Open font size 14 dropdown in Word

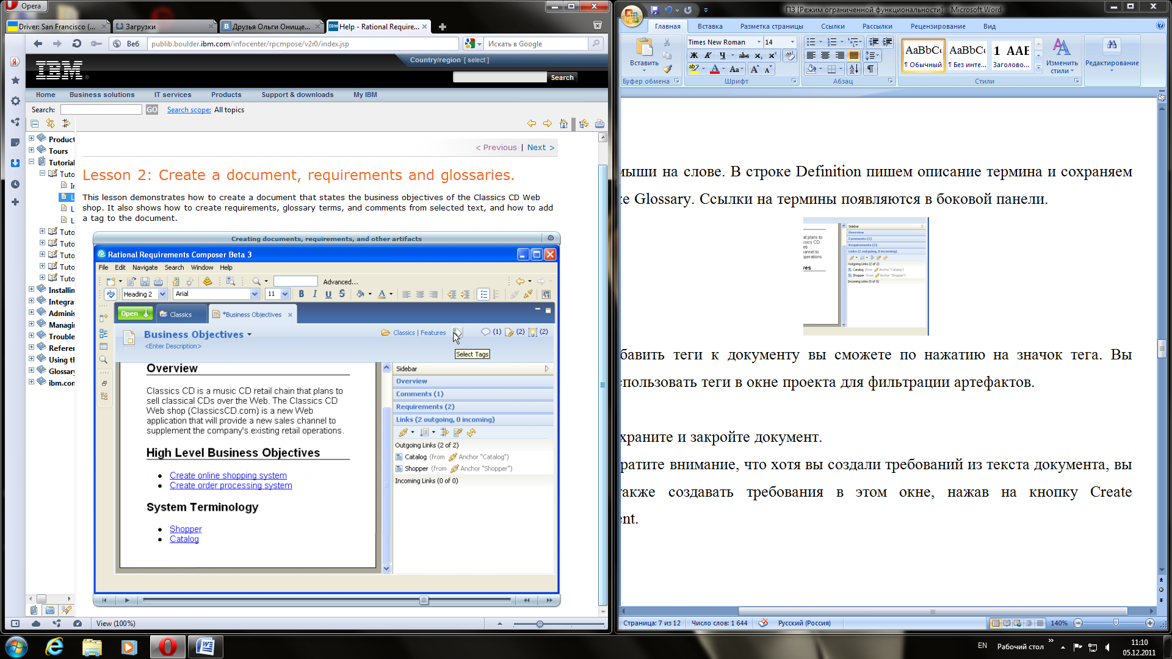[792, 42]
